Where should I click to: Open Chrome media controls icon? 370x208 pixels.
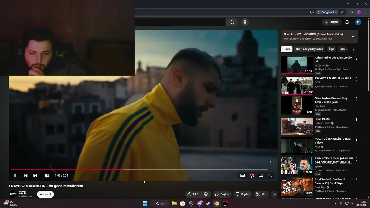(352, 12)
